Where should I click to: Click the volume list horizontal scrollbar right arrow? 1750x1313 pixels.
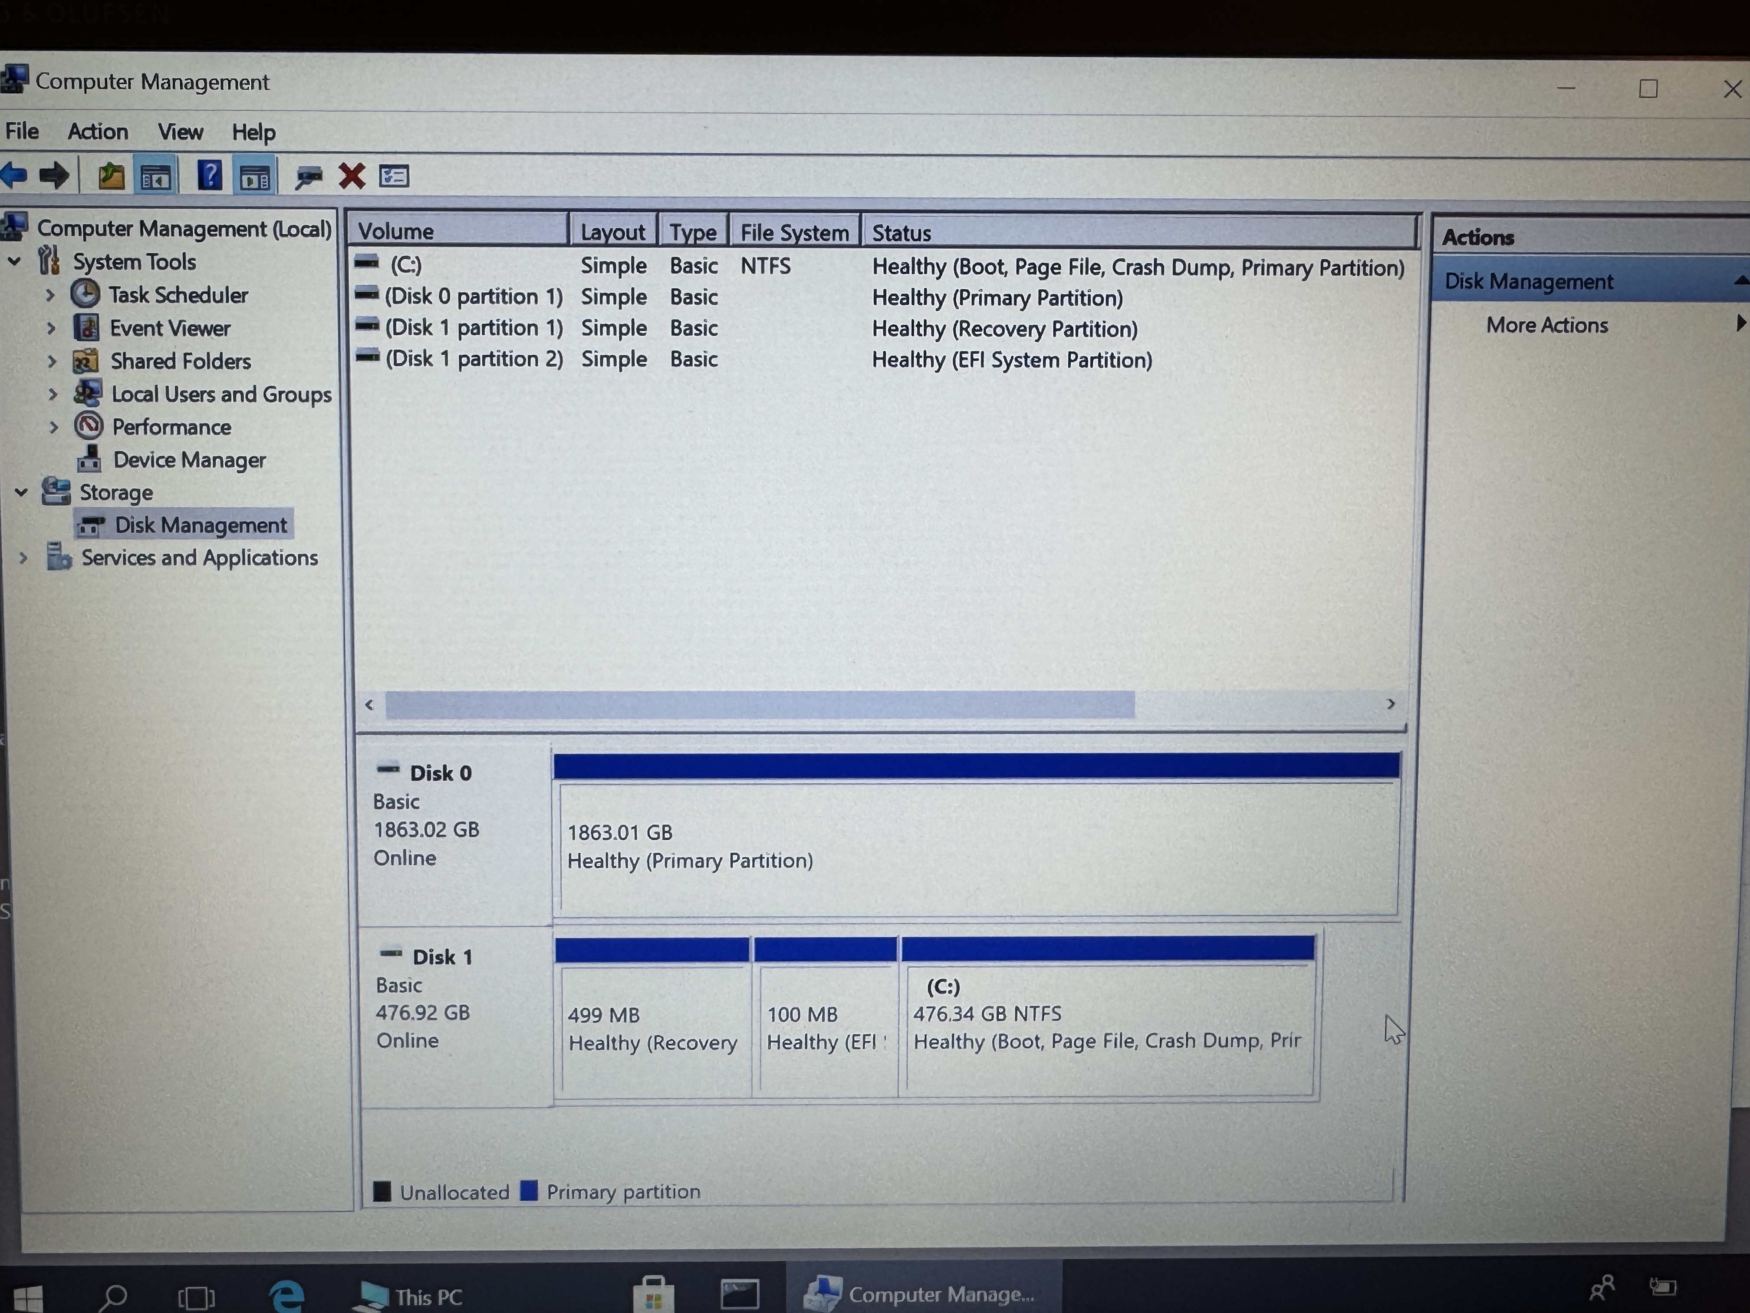click(1390, 703)
